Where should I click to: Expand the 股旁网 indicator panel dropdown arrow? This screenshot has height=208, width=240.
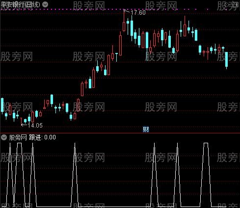pos(4,137)
